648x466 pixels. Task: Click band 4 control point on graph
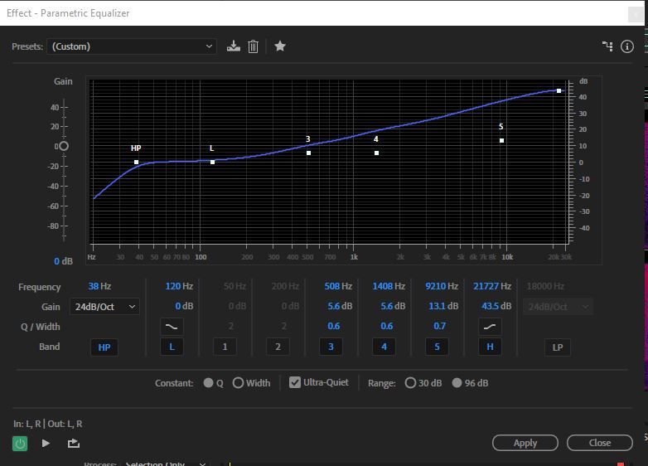tap(376, 153)
